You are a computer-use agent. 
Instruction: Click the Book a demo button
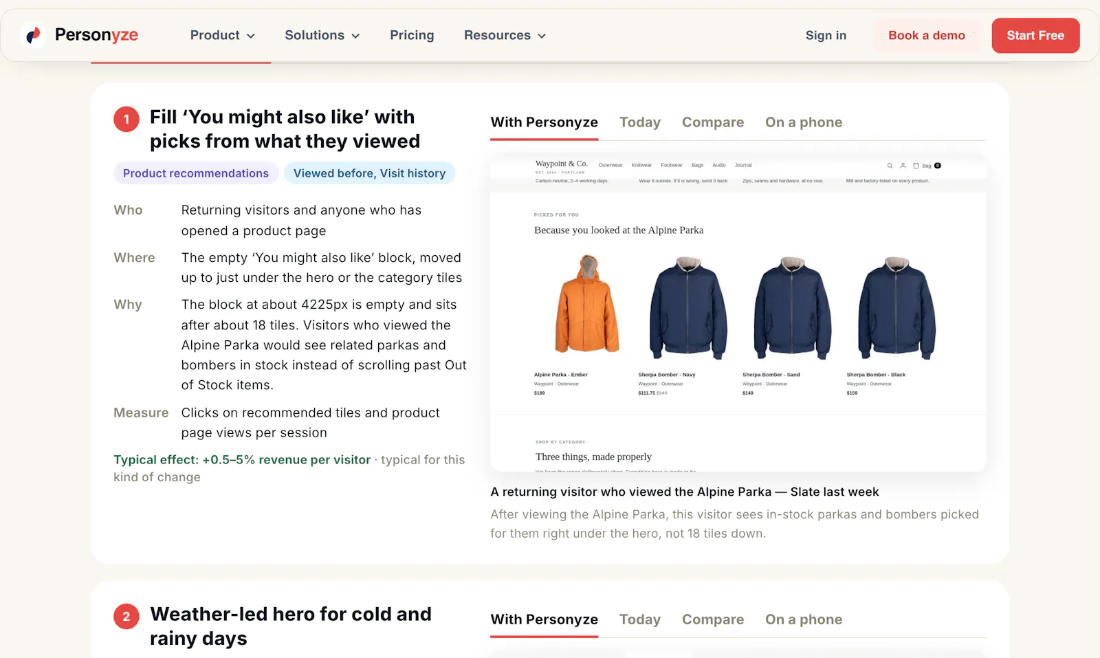[927, 36]
